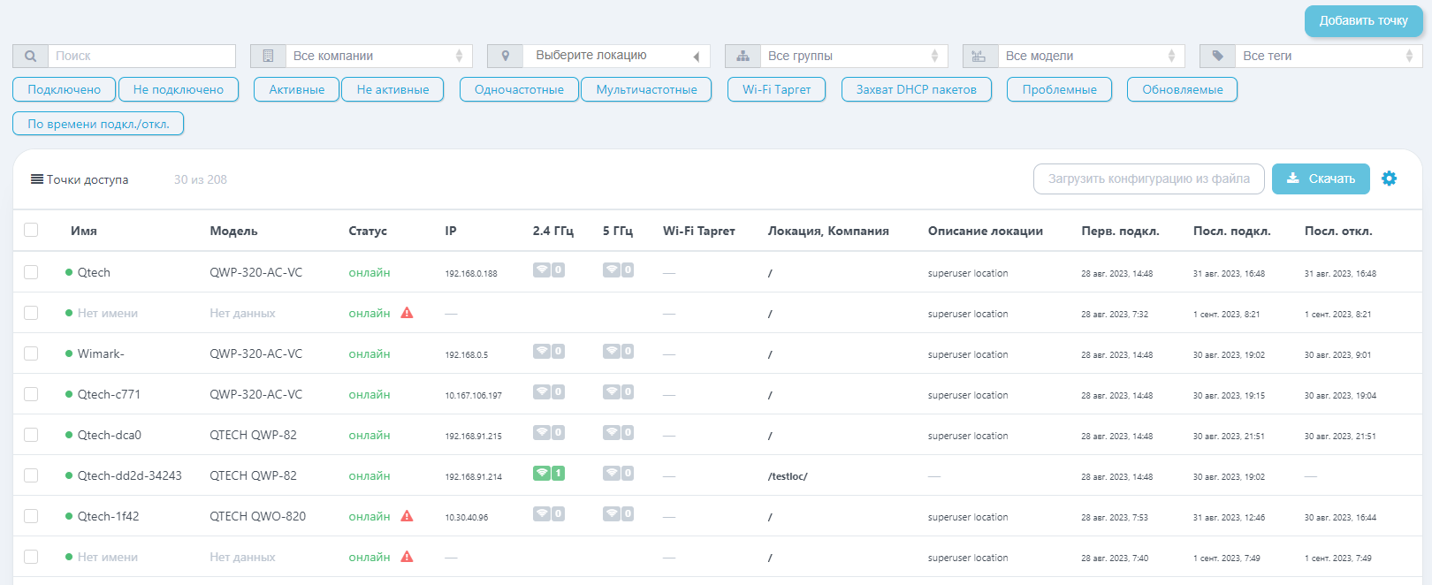
Task: Filter by Подключено
Action: pyautogui.click(x=64, y=89)
